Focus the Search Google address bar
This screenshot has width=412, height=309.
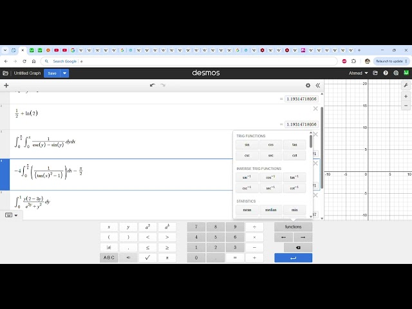pos(189,61)
